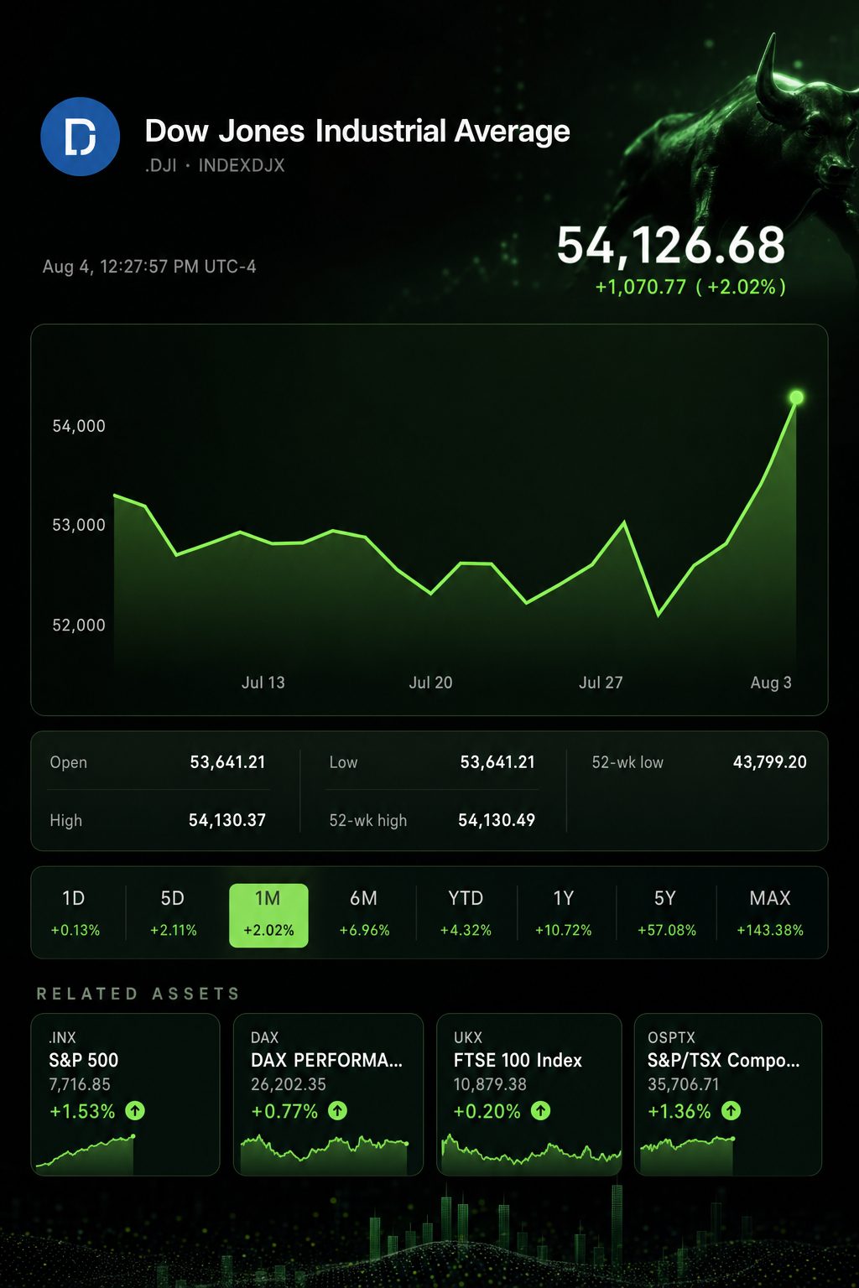Switch to the YTD range tab
Viewport: 859px width, 1288px height.
(466, 913)
